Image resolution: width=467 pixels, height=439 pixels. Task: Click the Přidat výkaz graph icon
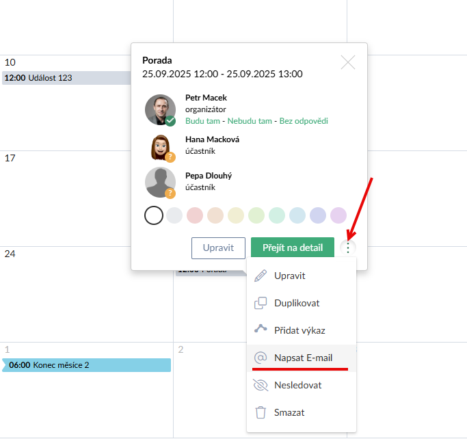[261, 330]
